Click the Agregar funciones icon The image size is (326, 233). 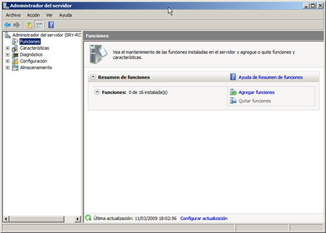tap(233, 92)
